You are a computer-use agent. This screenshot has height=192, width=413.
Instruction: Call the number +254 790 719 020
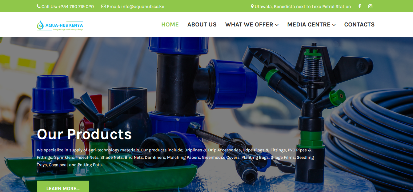(x=76, y=6)
